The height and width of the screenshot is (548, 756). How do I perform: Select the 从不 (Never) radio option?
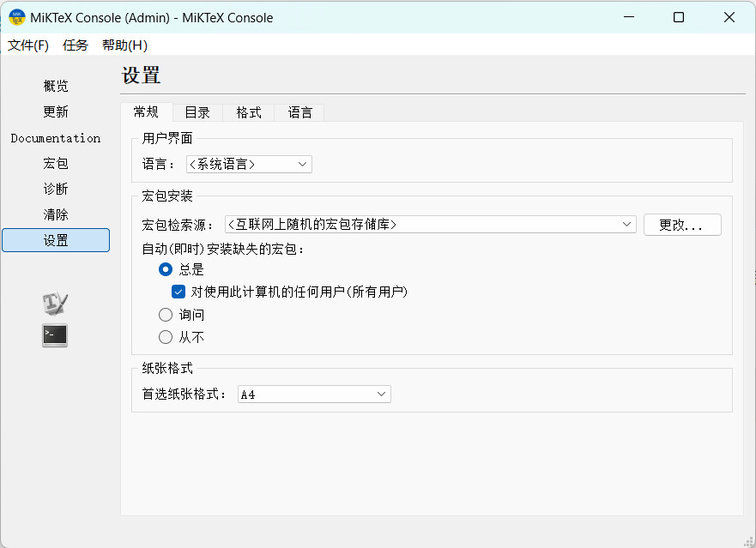166,337
